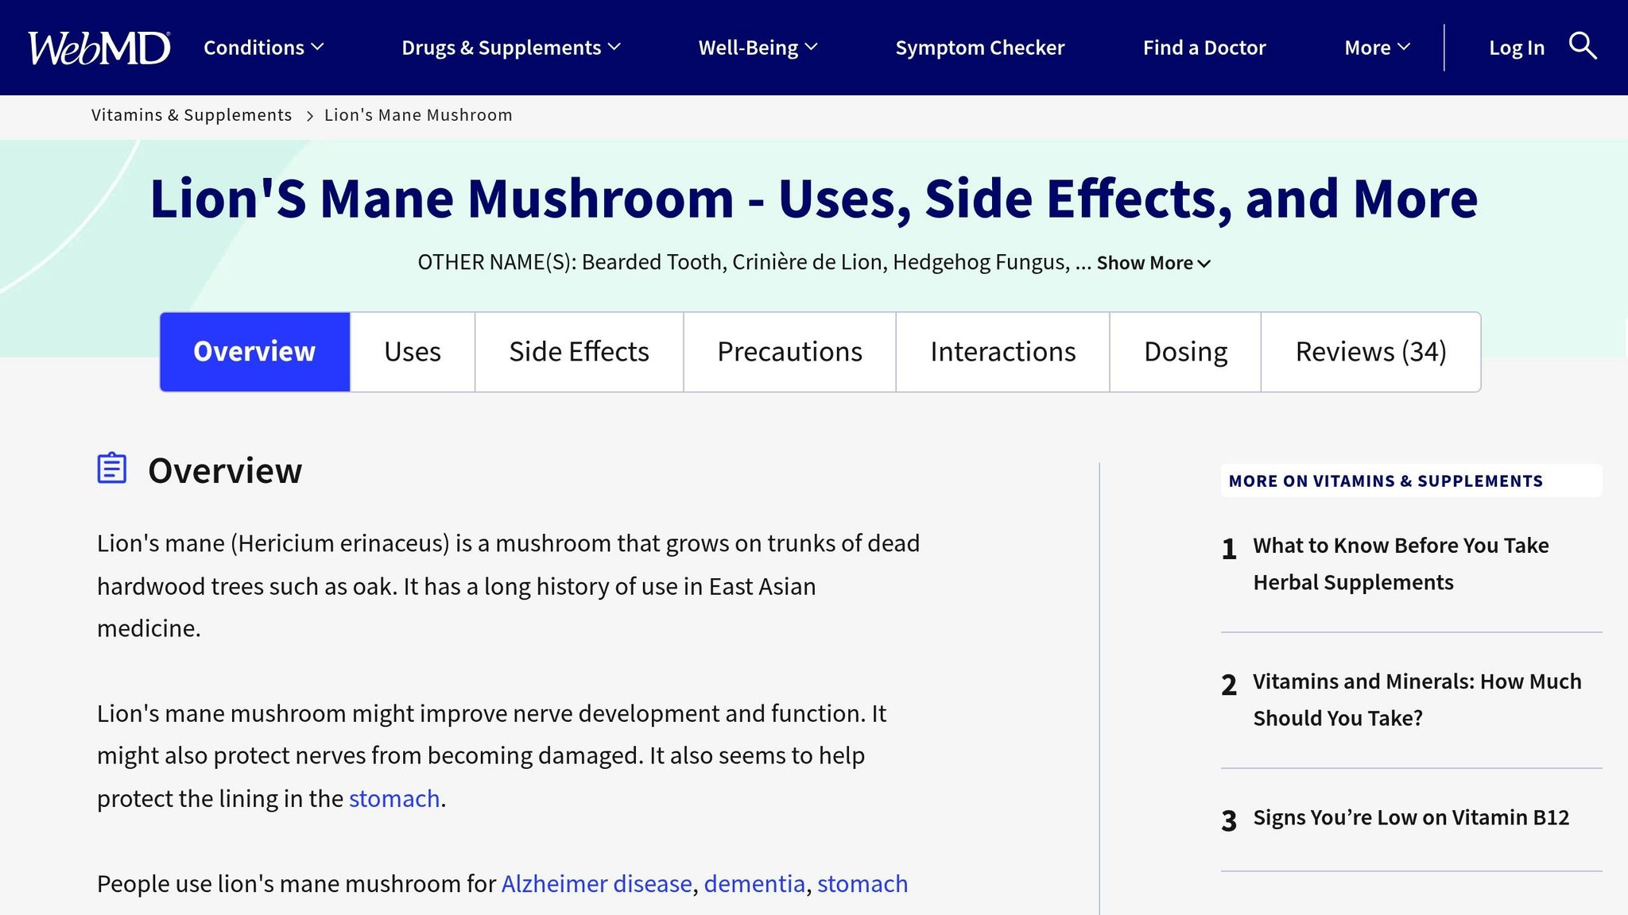The width and height of the screenshot is (1628, 915).
Task: Click the Log In link
Action: coord(1516,48)
